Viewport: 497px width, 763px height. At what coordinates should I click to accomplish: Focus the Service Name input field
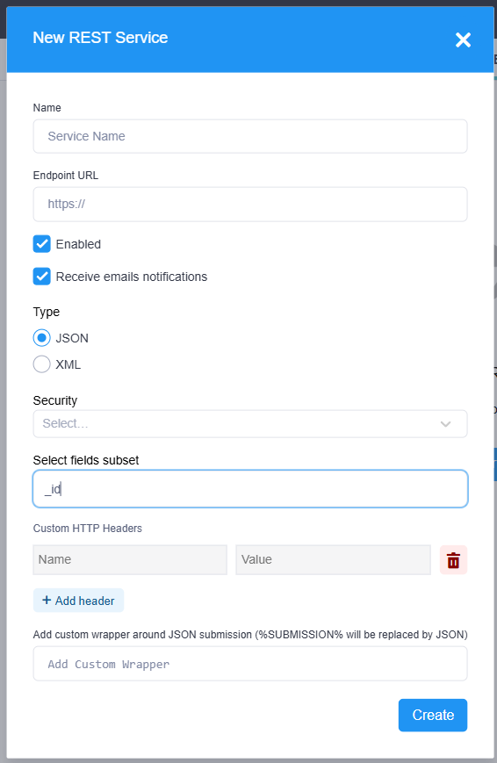250,136
